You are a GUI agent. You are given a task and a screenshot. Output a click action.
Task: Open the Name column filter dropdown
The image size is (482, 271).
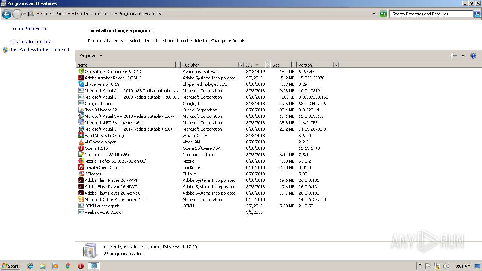178,65
